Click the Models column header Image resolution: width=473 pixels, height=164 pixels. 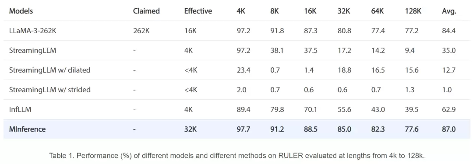[x=21, y=11]
